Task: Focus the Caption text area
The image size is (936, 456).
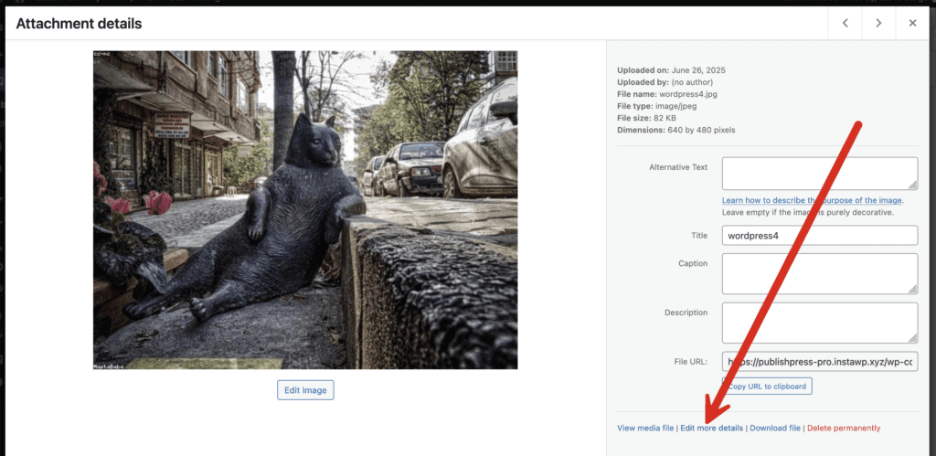Action: [x=820, y=274]
